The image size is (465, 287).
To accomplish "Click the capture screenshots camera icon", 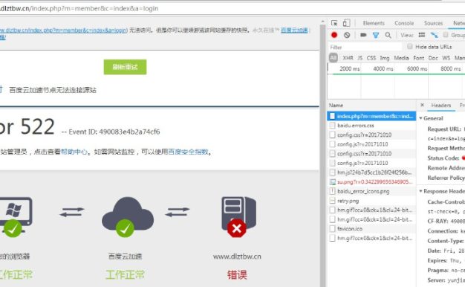I will (363, 35).
